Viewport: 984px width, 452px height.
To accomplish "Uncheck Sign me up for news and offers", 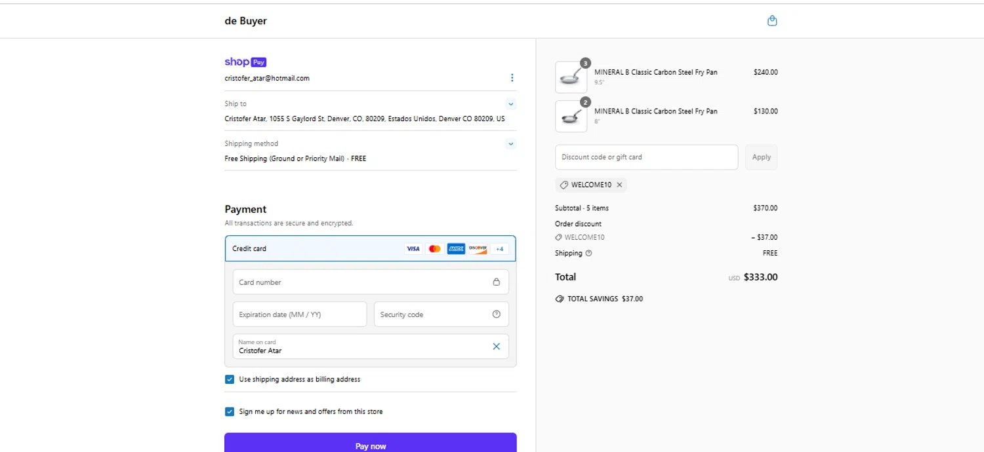I will (230, 411).
